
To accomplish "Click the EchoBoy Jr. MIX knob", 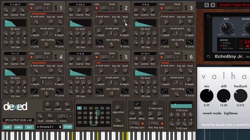I will 226,28.
